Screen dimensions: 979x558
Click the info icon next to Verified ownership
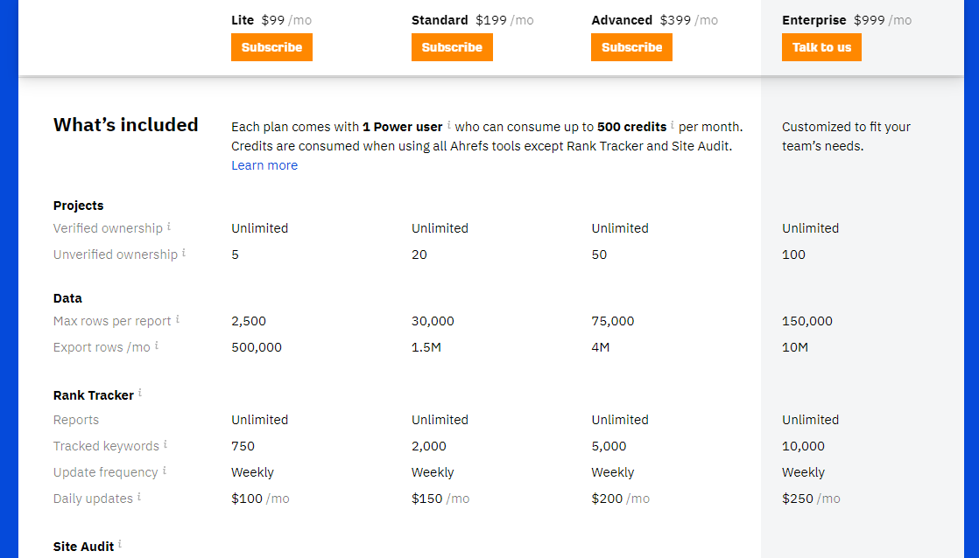(x=169, y=227)
